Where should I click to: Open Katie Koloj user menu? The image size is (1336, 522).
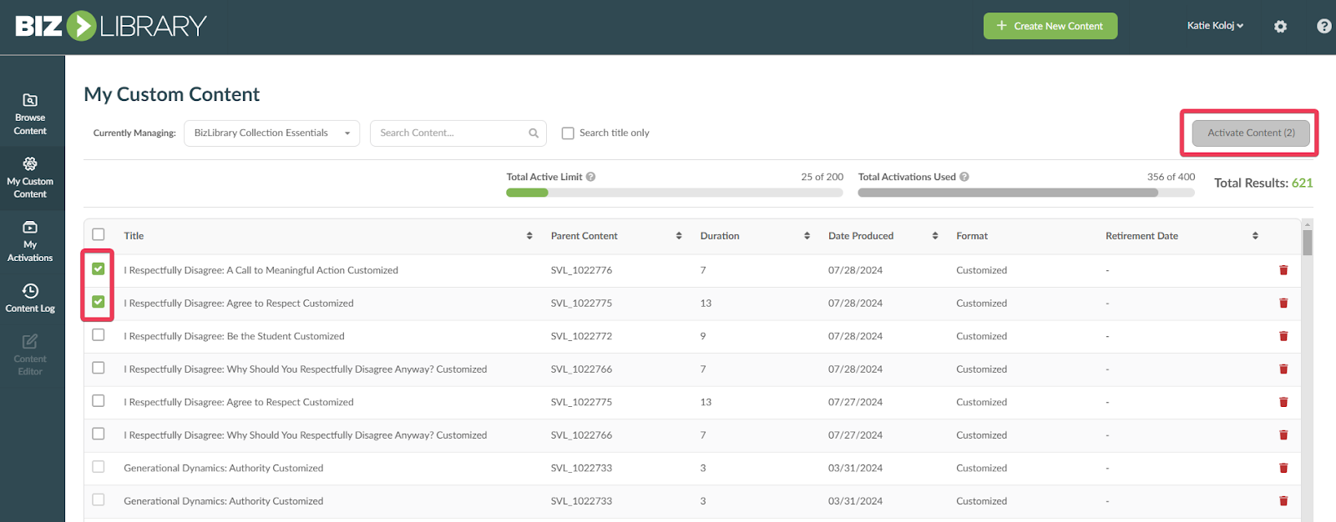pyautogui.click(x=1215, y=26)
